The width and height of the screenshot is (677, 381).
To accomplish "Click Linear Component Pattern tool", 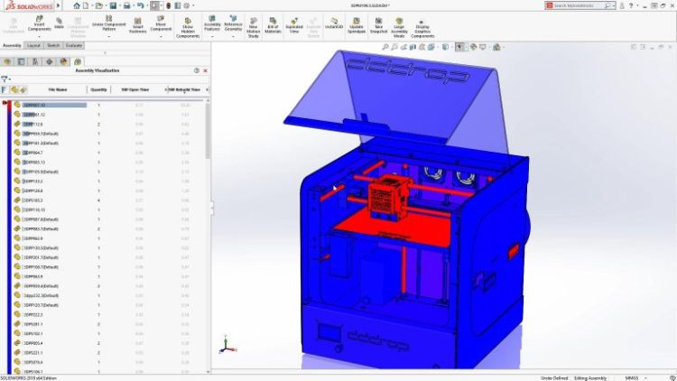I will coord(109,23).
